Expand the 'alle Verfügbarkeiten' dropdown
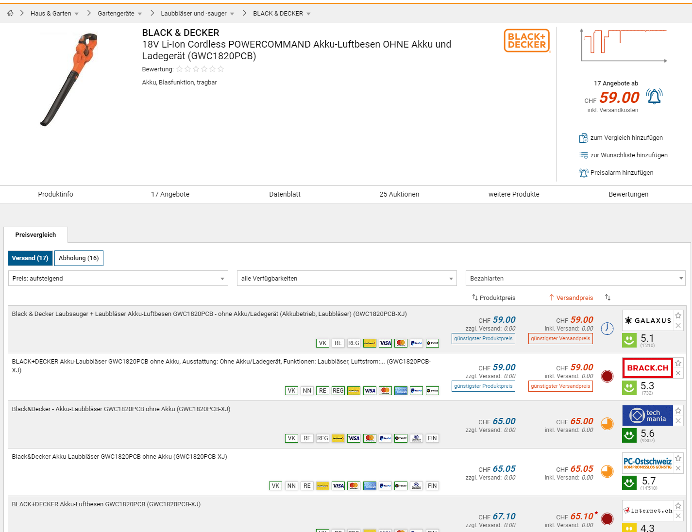The height and width of the screenshot is (532, 692). [347, 278]
